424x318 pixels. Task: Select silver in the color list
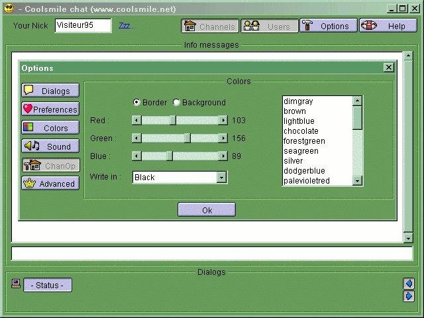coord(317,161)
